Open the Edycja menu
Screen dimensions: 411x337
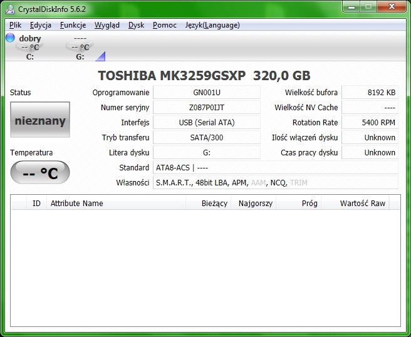click(x=40, y=25)
